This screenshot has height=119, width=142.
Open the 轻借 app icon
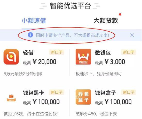pos(11,57)
